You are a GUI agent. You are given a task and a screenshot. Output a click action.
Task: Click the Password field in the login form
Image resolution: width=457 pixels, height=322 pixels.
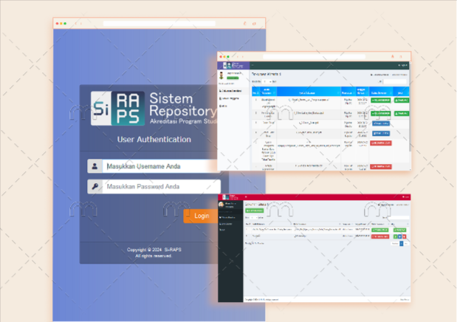click(x=162, y=187)
